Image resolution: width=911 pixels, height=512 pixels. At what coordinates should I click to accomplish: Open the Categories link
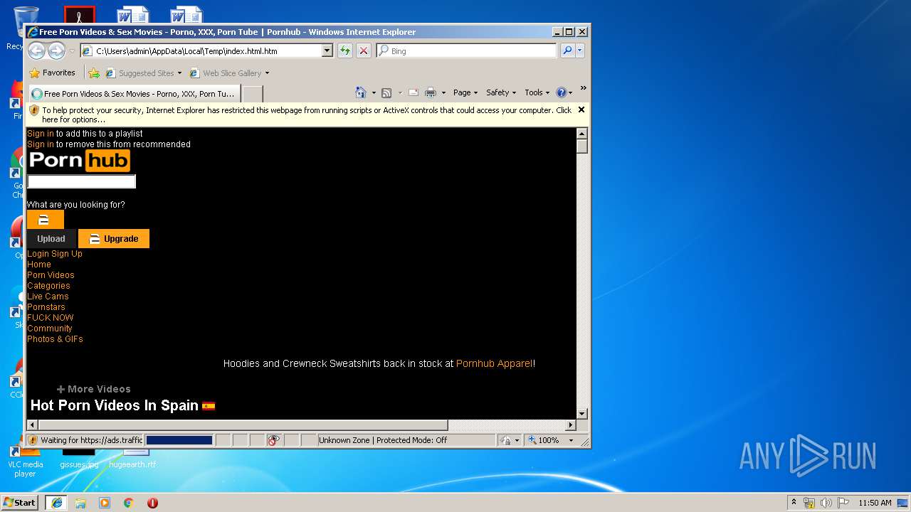(x=48, y=286)
